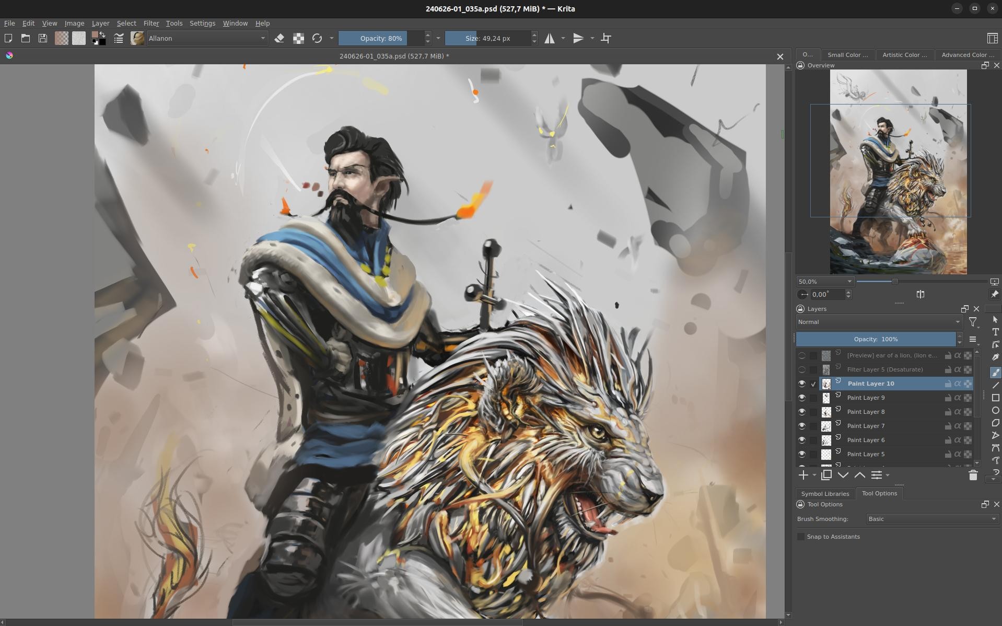Toggle preserve alpha checker icon
This screenshot has height=626, width=1002.
pos(298,38)
